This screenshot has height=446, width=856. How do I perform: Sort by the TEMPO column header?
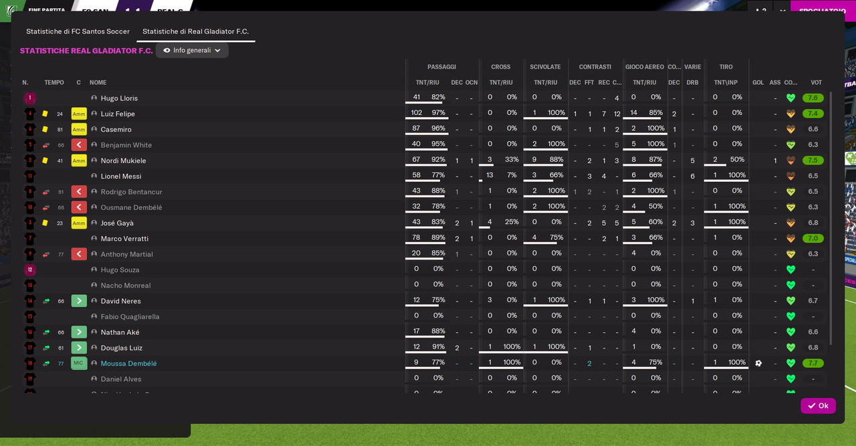54,83
